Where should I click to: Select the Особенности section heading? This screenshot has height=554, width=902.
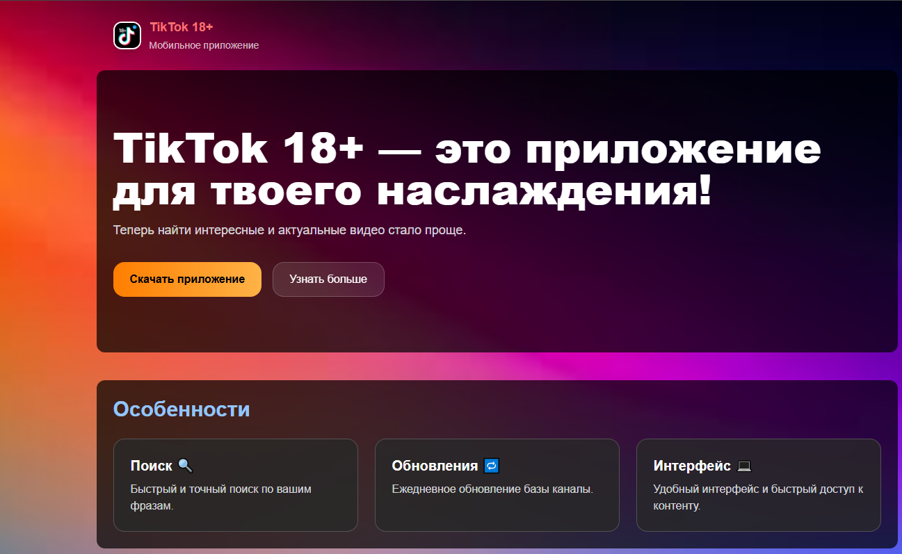click(182, 409)
